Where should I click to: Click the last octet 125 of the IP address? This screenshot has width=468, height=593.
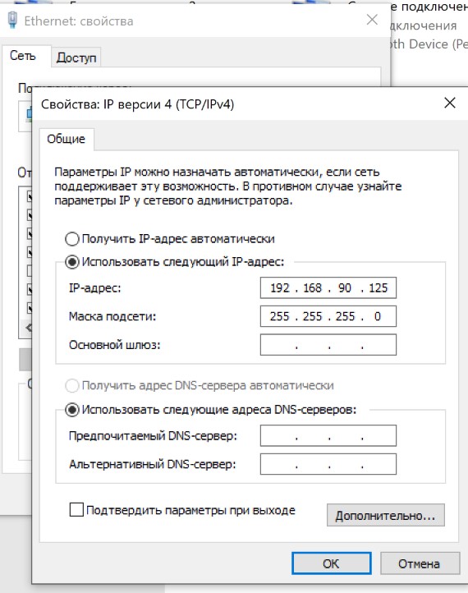(x=378, y=288)
